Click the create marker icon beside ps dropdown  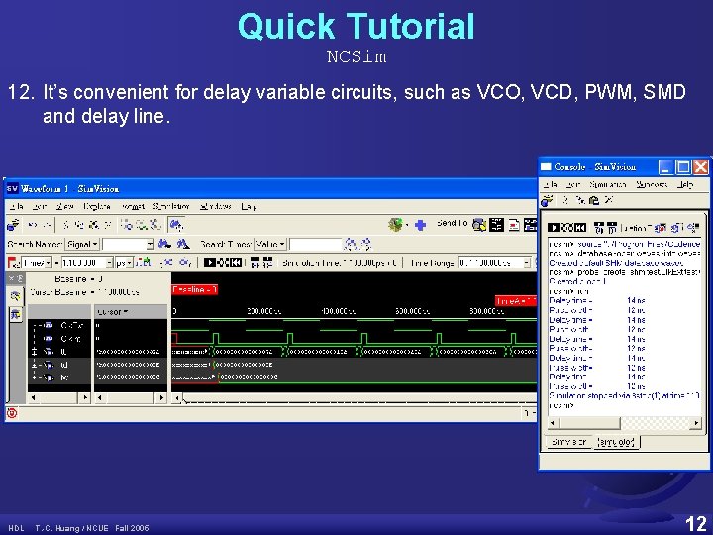[144, 263]
